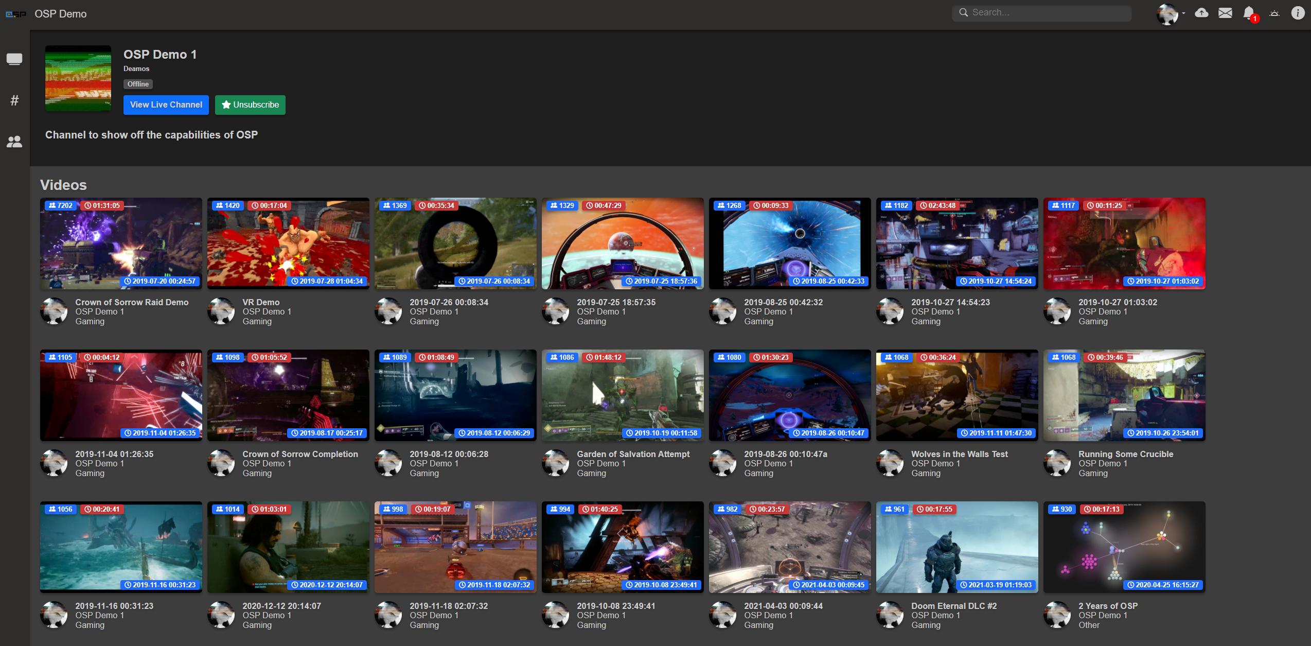Open the hashtag topics sidebar icon
Viewport: 1311px width, 646px height.
tap(14, 100)
